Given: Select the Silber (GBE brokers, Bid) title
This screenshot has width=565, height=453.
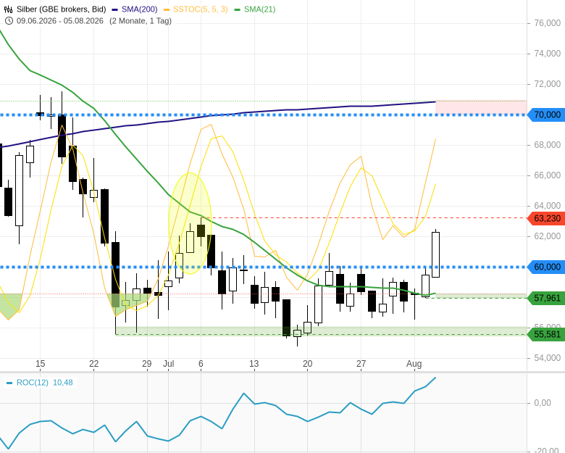Looking at the screenshot, I should [62, 9].
